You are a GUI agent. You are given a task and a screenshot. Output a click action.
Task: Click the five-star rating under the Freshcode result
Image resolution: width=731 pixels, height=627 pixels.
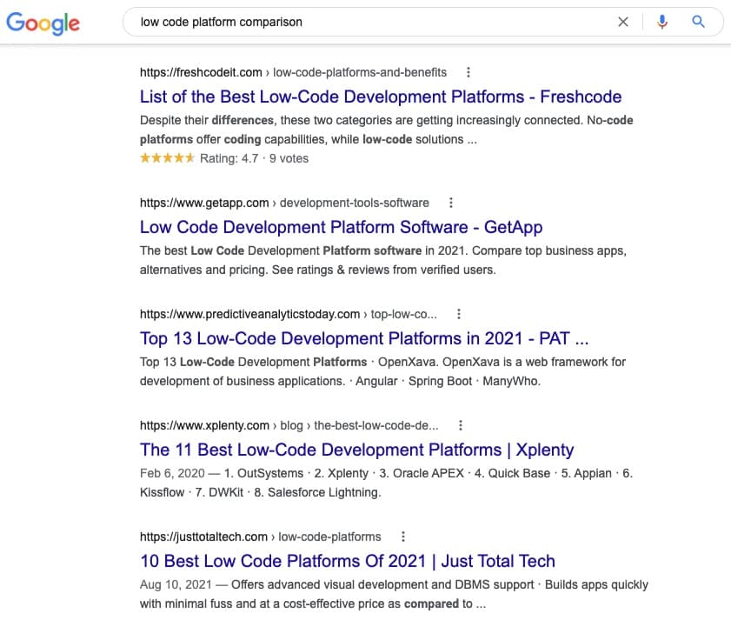tap(167, 158)
